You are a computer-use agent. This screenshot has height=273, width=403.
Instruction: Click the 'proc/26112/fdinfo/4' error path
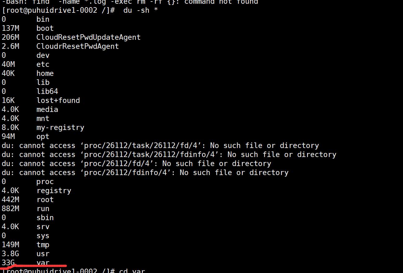tap(128, 173)
